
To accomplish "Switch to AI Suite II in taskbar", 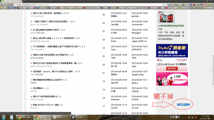I will [x=79, y=117].
